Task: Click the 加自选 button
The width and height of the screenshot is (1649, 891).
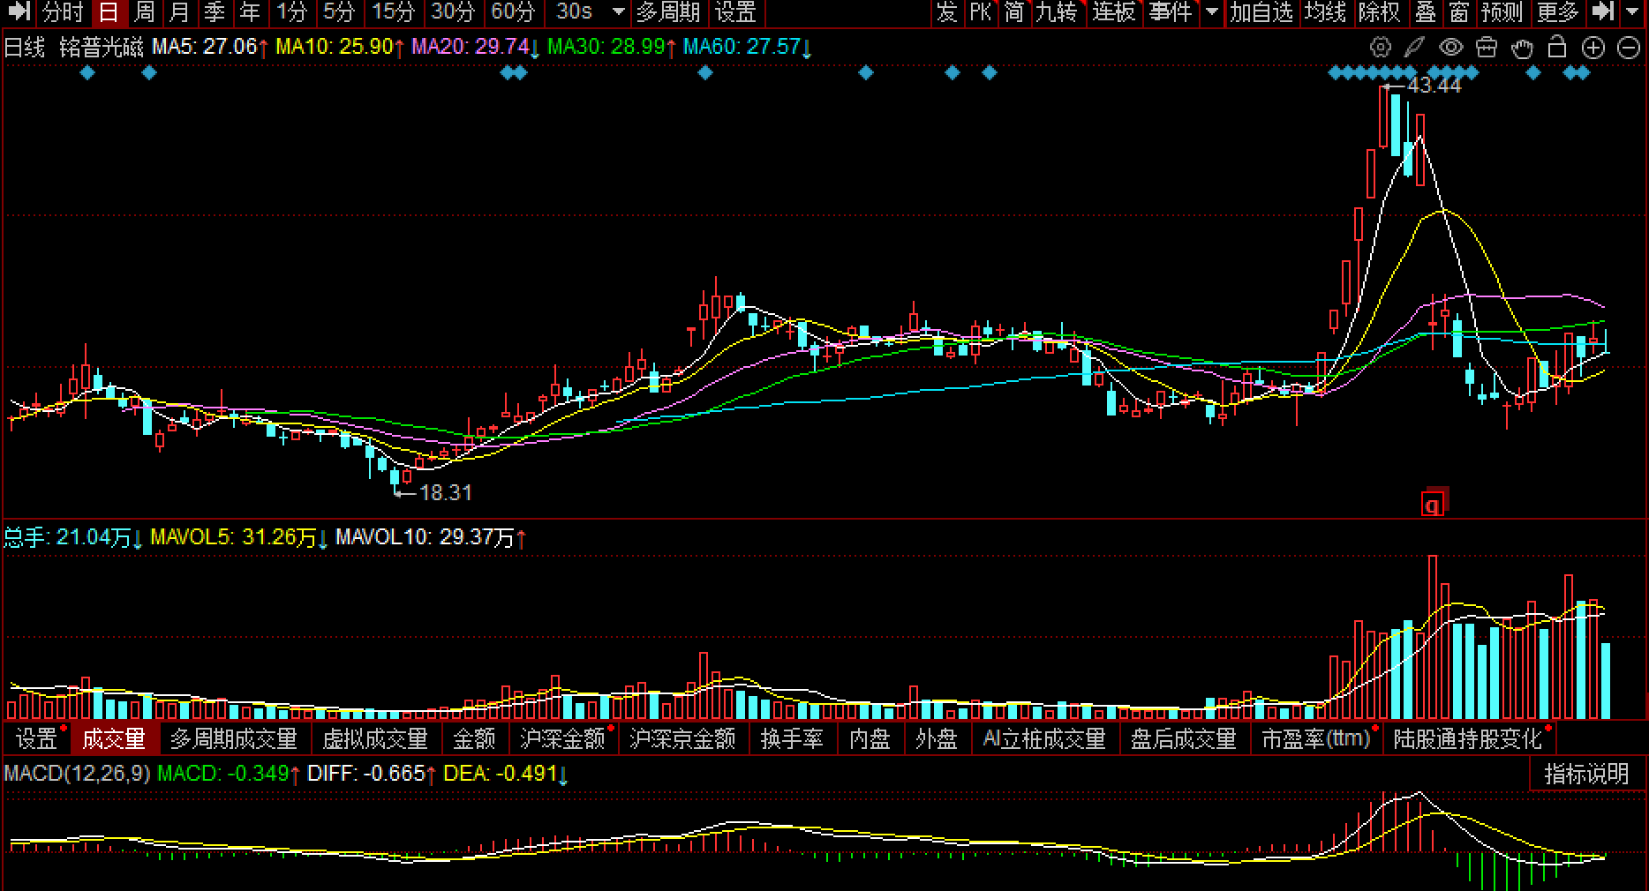Action: 1261,12
